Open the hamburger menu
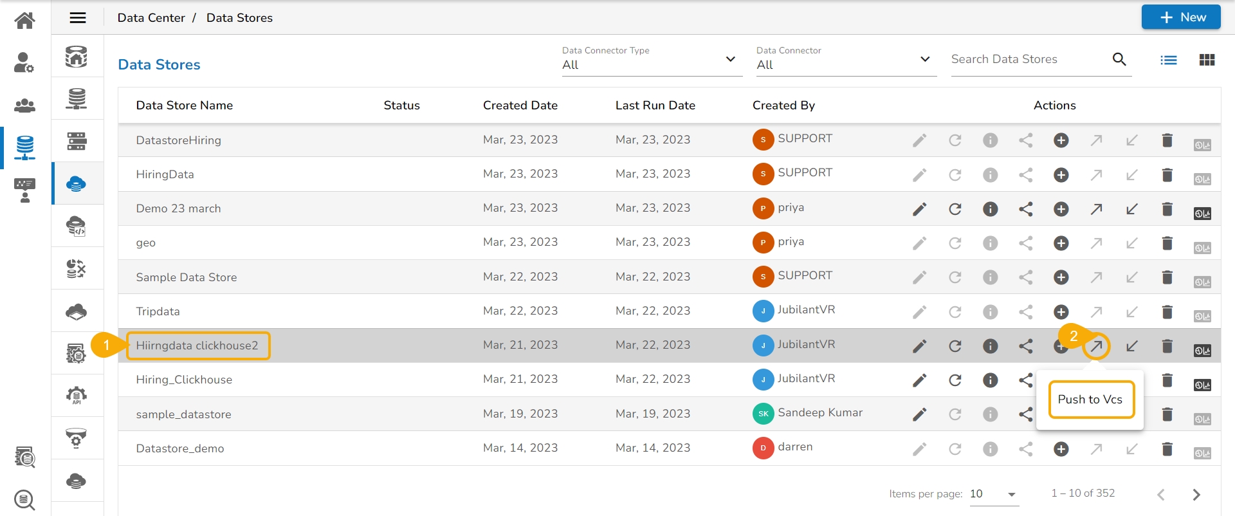This screenshot has height=516, width=1235. pyautogui.click(x=78, y=18)
